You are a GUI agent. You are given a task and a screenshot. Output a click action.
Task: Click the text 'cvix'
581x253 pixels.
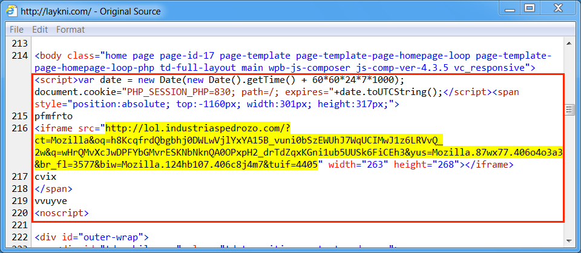[x=45, y=177]
